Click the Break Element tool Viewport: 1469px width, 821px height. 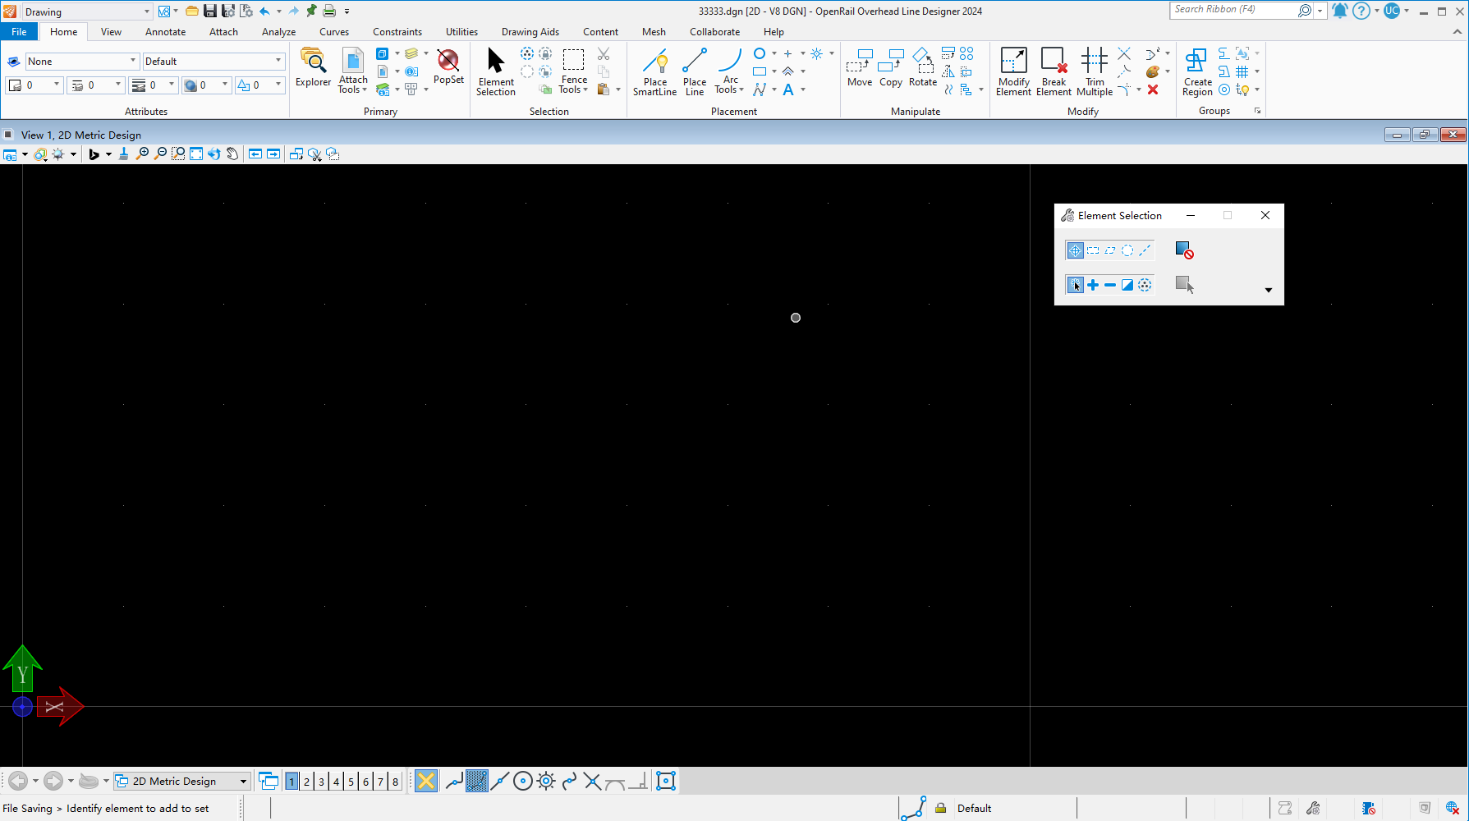click(x=1054, y=71)
